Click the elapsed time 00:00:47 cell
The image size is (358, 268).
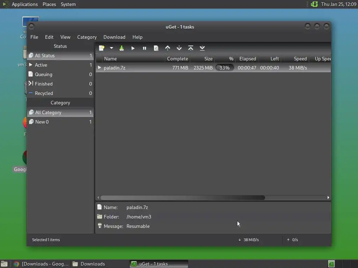pyautogui.click(x=247, y=68)
